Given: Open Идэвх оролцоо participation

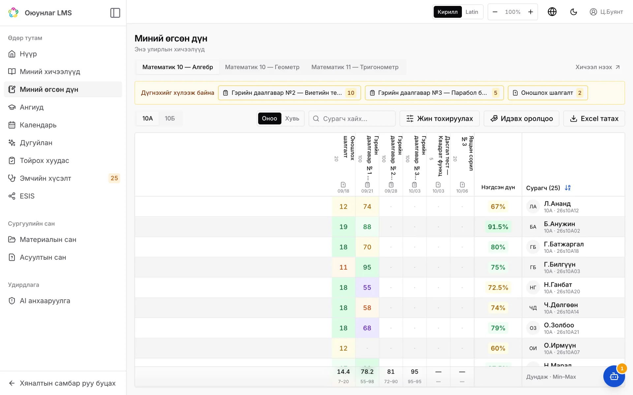Looking at the screenshot, I should 521,118.
